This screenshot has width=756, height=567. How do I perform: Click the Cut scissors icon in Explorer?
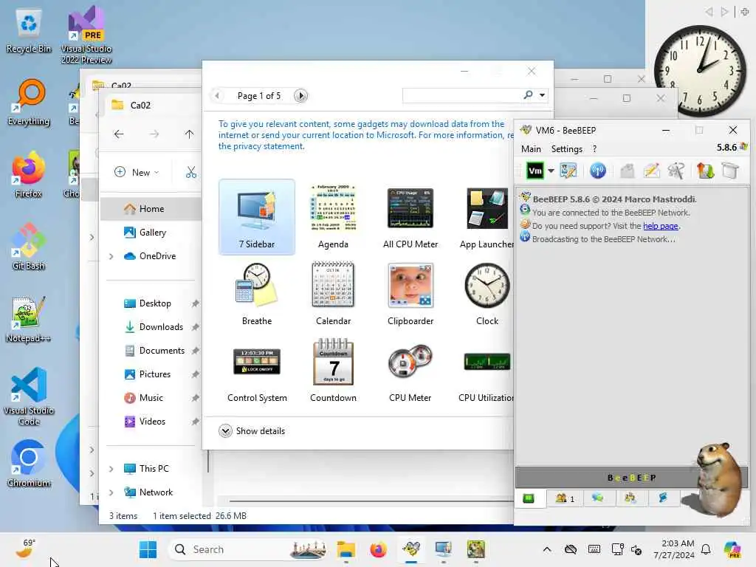point(191,172)
